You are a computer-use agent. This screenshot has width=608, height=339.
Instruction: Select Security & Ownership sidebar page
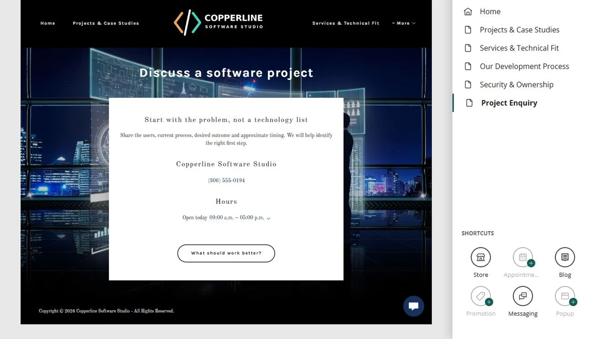click(516, 84)
